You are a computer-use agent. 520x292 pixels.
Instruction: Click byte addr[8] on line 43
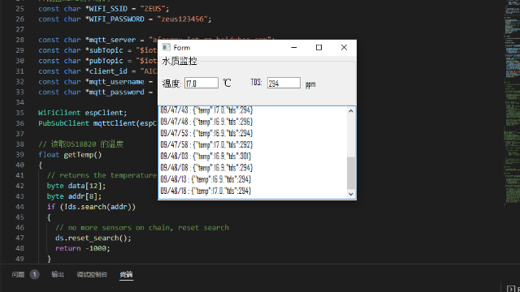[x=74, y=196]
